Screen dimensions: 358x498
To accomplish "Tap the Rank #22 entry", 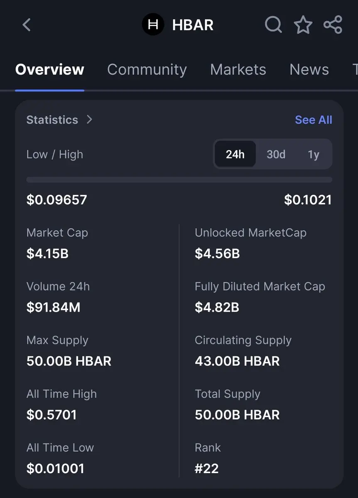I will 207,468.
